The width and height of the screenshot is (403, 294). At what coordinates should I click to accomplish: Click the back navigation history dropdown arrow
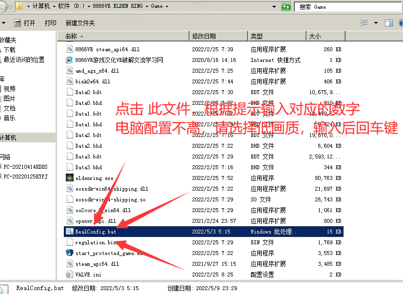click(10, 7)
